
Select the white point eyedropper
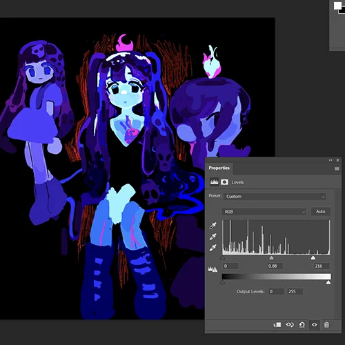[x=213, y=248]
